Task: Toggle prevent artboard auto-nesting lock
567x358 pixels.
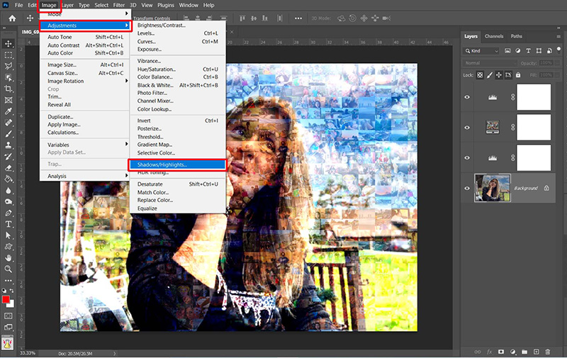Action: (x=508, y=75)
